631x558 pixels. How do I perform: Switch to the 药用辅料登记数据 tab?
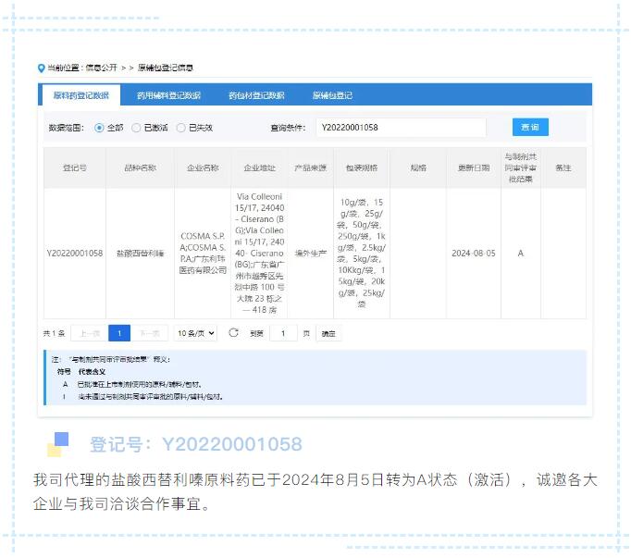(168, 95)
